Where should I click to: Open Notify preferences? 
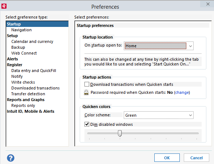pos(17,76)
